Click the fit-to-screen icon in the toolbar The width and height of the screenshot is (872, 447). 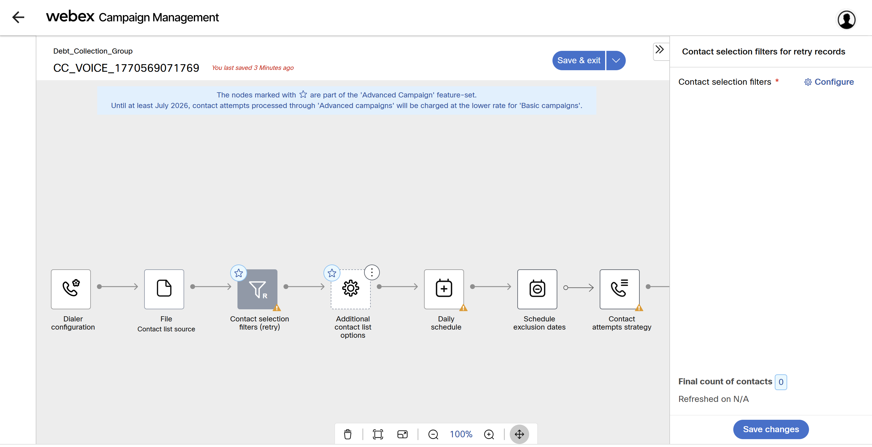[378, 434]
